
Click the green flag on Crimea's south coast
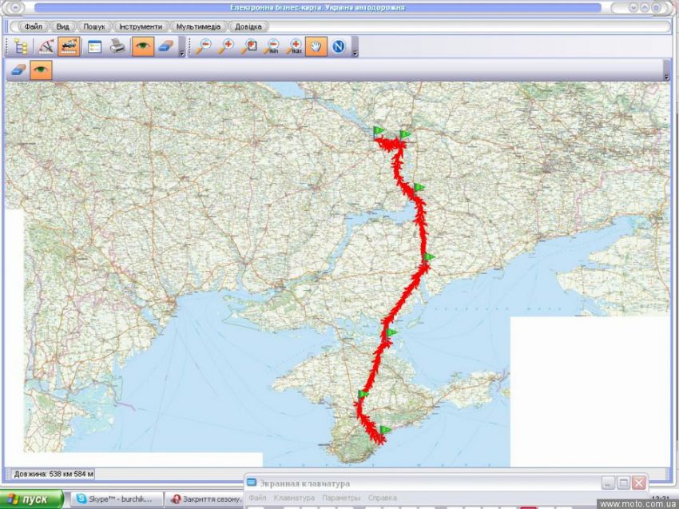click(385, 430)
